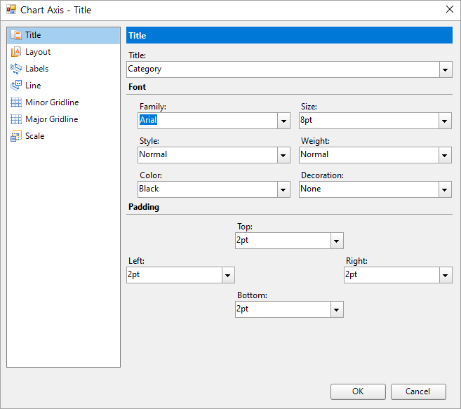Click the Major Gridline grid icon
Image resolution: width=461 pixels, height=409 pixels.
click(16, 119)
